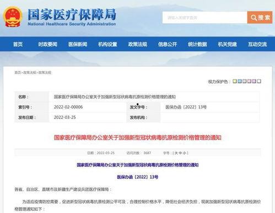This screenshot has width=275, height=213.
Task: Click the addressee line 各省、自治区
Action: 63,189
